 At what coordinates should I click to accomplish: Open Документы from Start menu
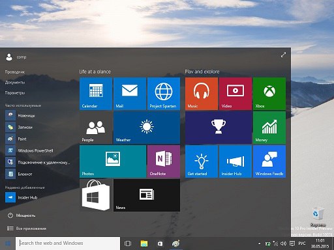15,82
